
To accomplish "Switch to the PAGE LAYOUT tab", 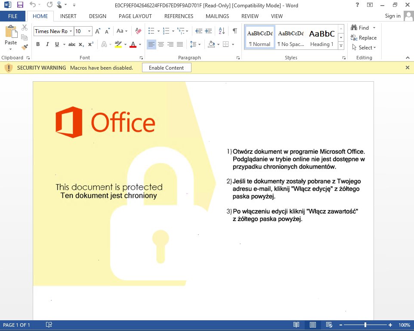I will coord(135,16).
